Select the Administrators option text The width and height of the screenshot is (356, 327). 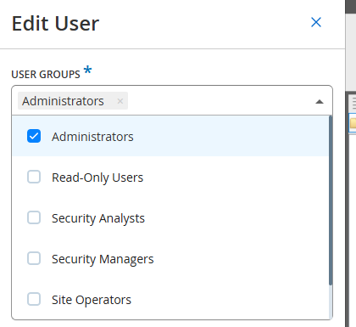[92, 137]
